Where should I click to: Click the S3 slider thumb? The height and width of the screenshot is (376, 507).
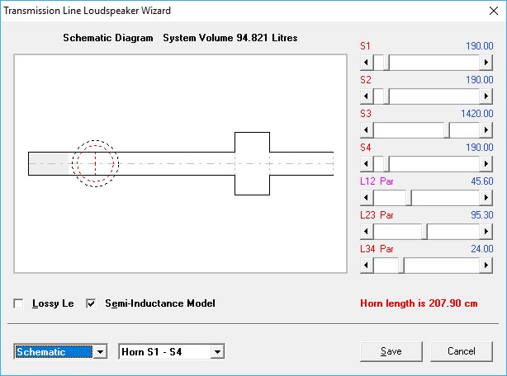447,130
